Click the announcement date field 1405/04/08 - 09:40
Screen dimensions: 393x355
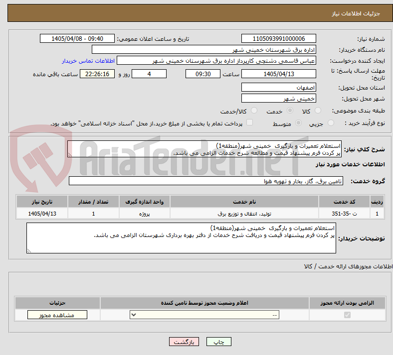(77, 38)
